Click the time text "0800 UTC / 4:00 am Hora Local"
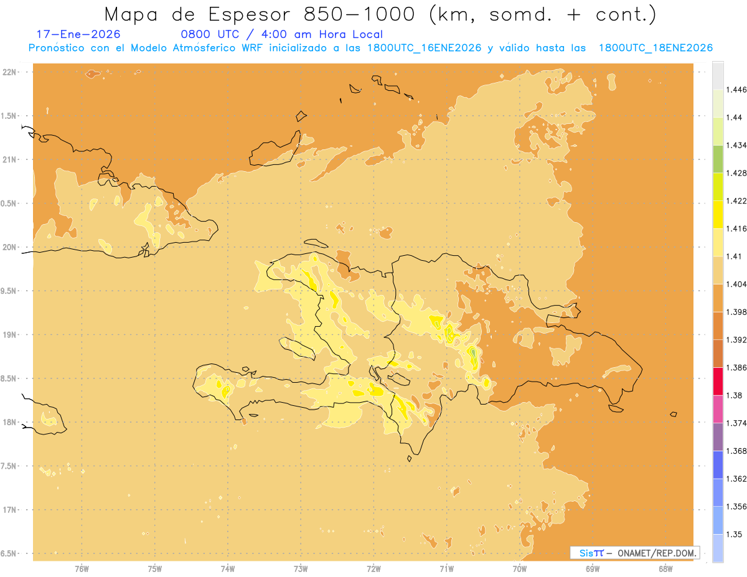The width and height of the screenshot is (747, 577). [281, 34]
